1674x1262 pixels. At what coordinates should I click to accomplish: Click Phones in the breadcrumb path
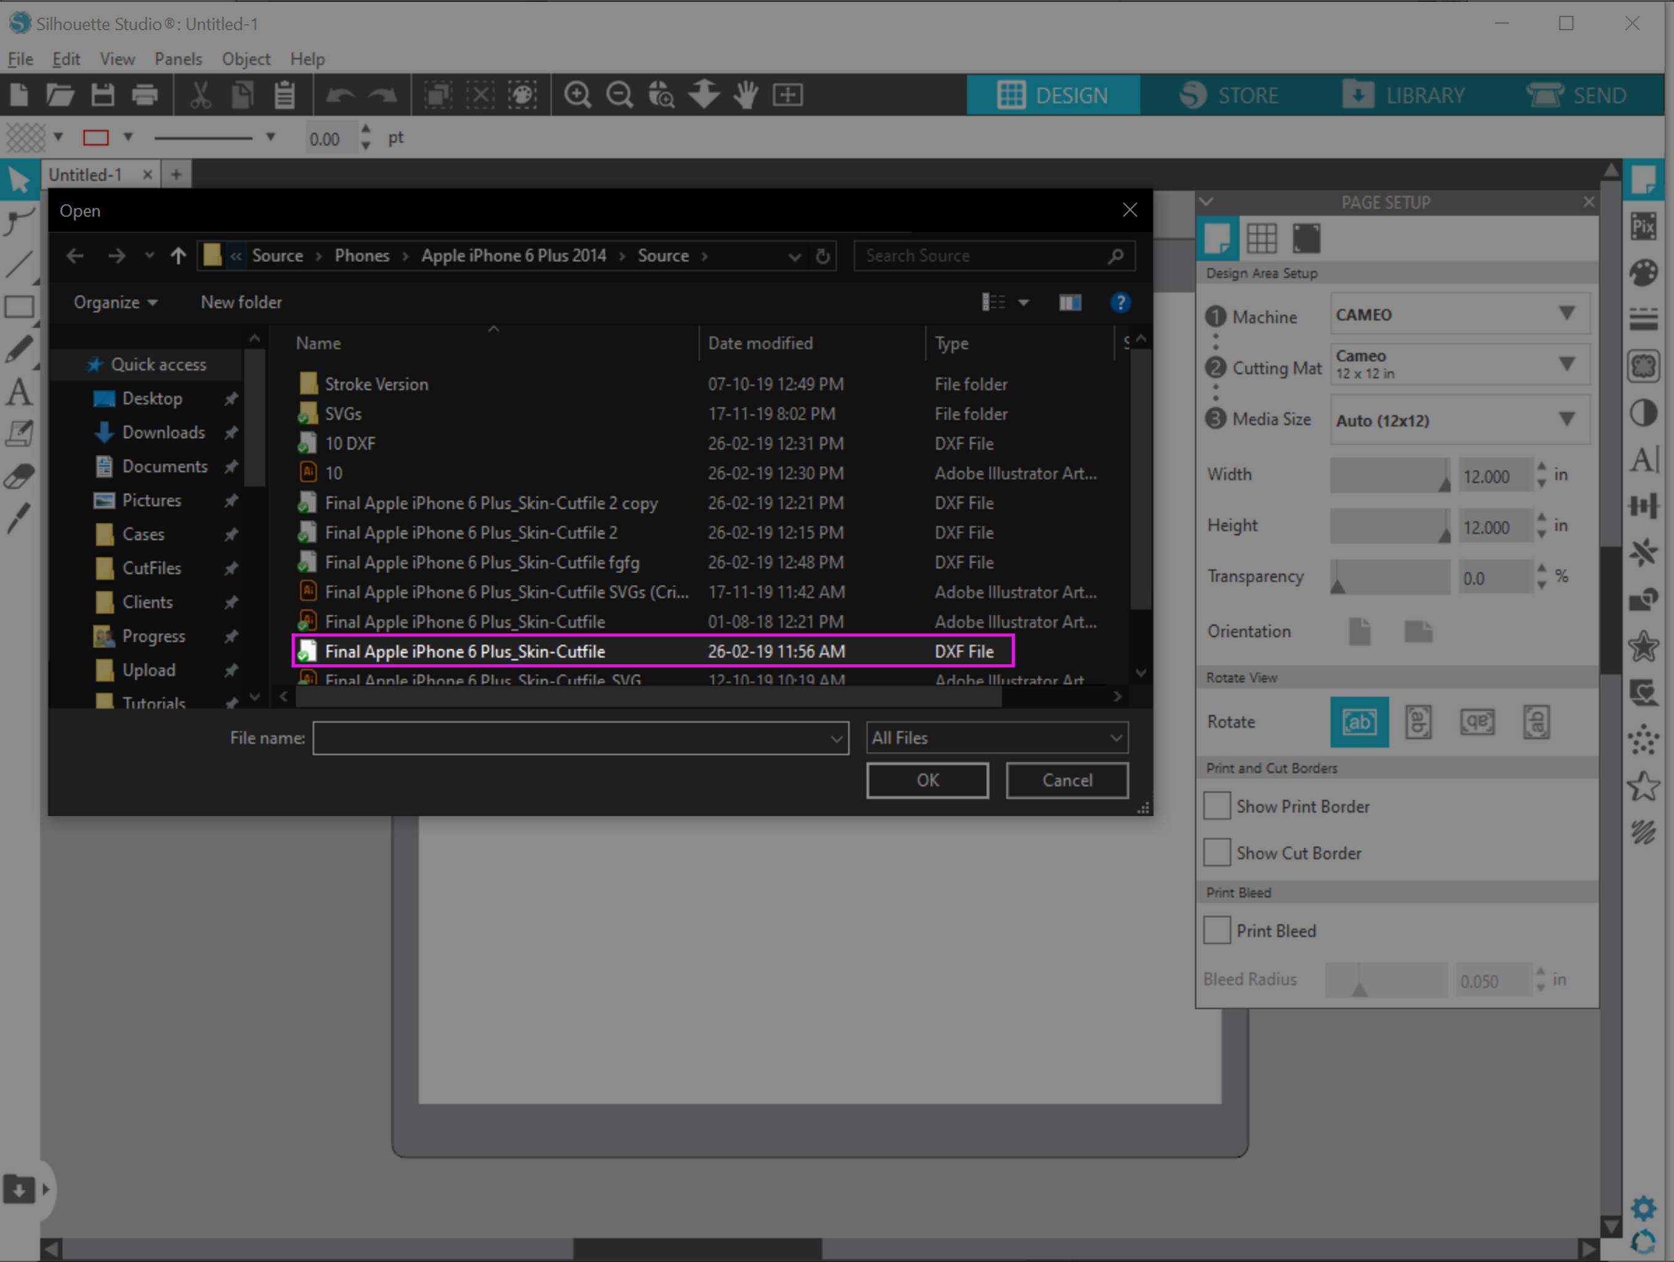pos(362,256)
